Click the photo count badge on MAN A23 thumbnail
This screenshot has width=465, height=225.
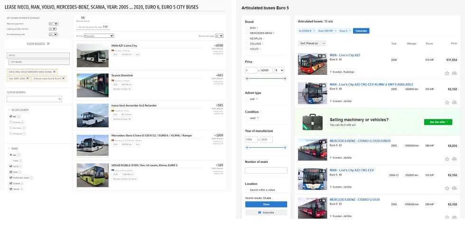pyautogui.click(x=322, y=56)
